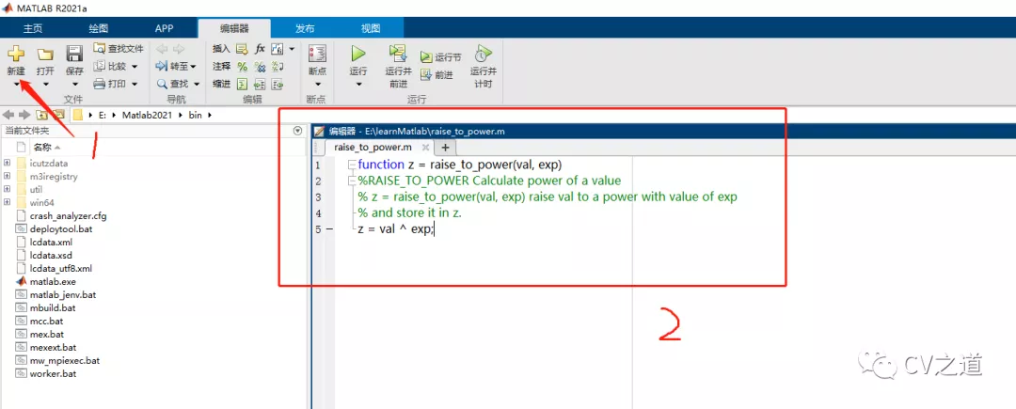Switch to the 绘图 ribbon tab
The height and width of the screenshot is (409, 1016).
click(99, 28)
